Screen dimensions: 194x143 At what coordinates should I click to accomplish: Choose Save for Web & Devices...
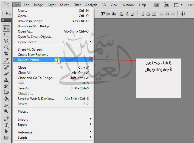tap(53, 99)
